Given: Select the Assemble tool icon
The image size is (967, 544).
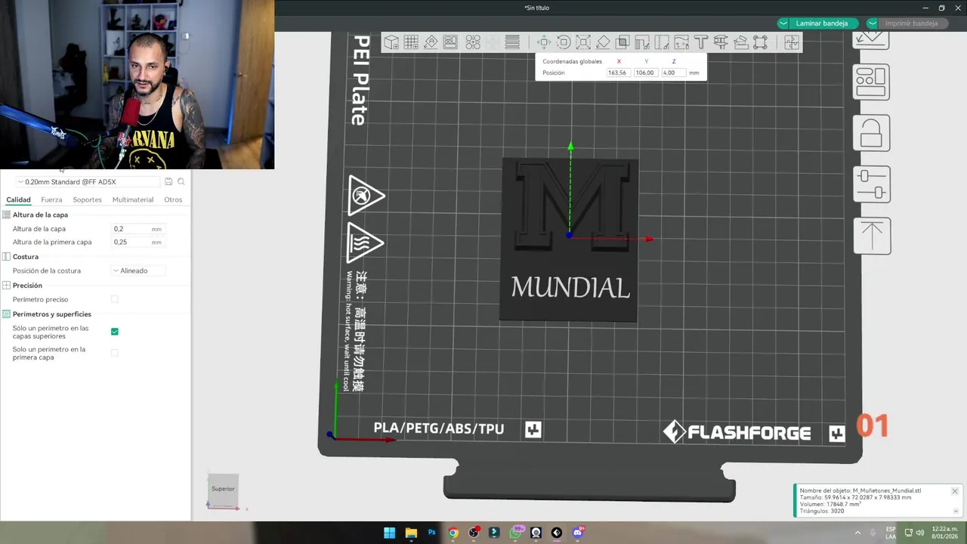Looking at the screenshot, I should click(x=740, y=42).
